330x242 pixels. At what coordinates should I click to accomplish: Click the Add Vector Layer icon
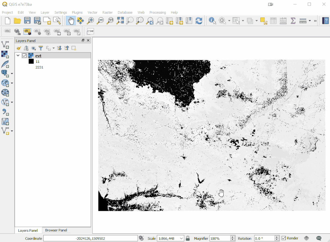click(x=5, y=45)
